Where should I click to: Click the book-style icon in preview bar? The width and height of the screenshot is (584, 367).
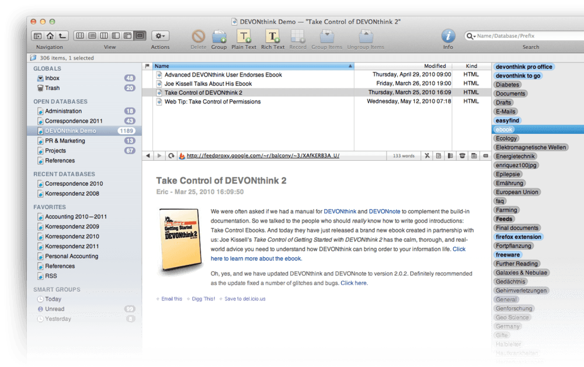[450, 156]
